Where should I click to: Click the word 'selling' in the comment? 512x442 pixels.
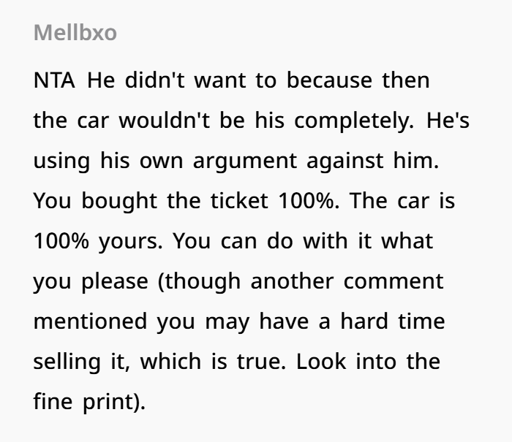(67, 362)
